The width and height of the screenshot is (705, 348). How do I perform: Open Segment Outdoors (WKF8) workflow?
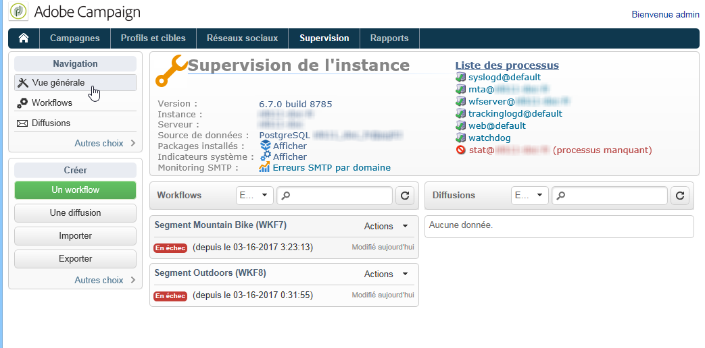tap(210, 272)
